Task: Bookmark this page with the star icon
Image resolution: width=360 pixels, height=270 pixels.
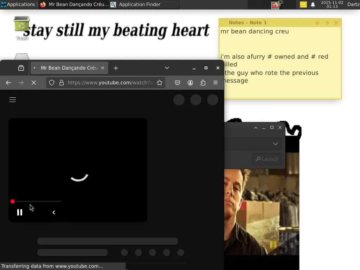Action: [160, 83]
